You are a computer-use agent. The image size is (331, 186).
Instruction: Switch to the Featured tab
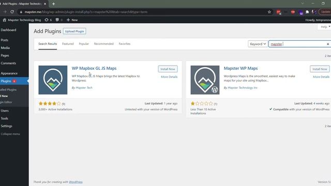[68, 44]
